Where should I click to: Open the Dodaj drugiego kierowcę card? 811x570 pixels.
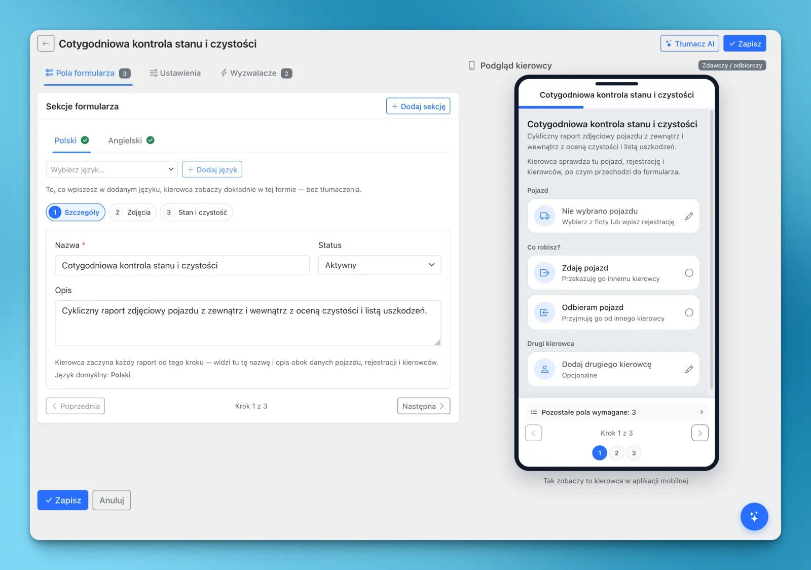pos(613,369)
